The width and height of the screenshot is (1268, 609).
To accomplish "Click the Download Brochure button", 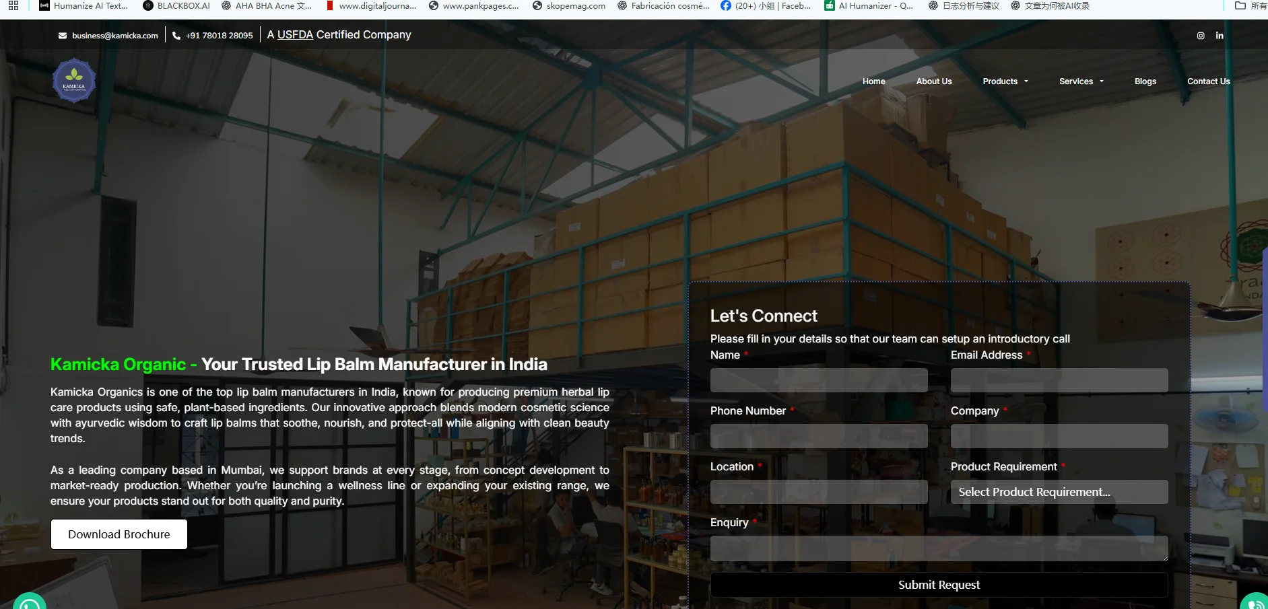I will 119,534.
